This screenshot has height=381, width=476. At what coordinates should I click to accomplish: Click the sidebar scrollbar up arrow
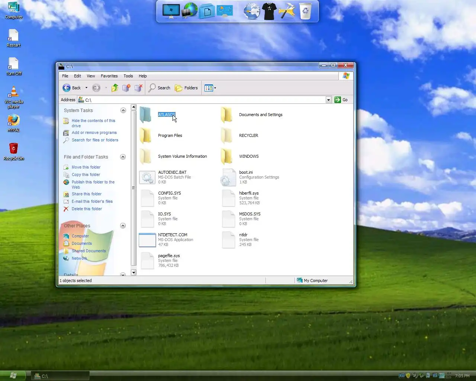[134, 107]
